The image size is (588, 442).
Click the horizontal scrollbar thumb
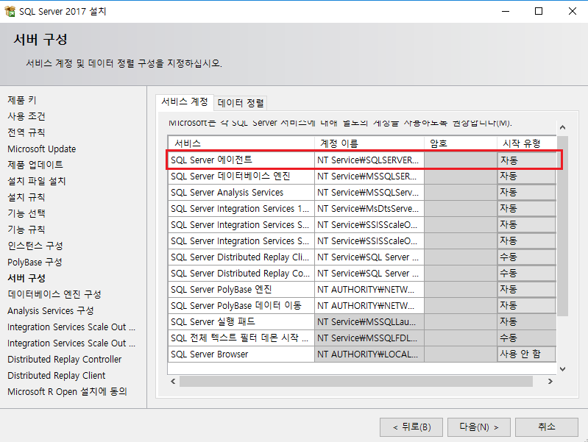356,381
